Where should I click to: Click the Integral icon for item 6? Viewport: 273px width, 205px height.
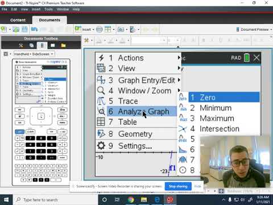pyautogui.click(x=183, y=149)
